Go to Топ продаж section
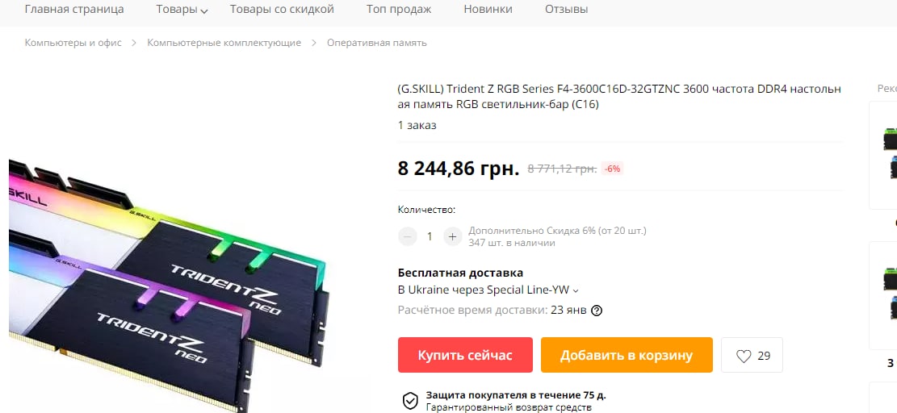The height and width of the screenshot is (413, 897). tap(399, 9)
